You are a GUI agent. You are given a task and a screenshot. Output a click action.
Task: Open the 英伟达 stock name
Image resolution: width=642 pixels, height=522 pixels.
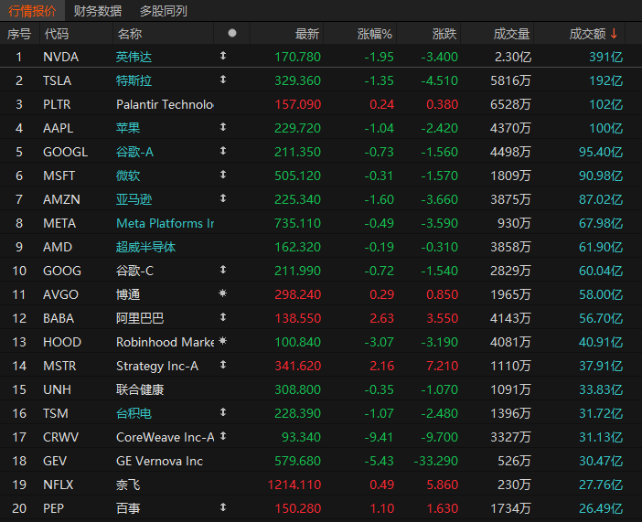point(134,57)
